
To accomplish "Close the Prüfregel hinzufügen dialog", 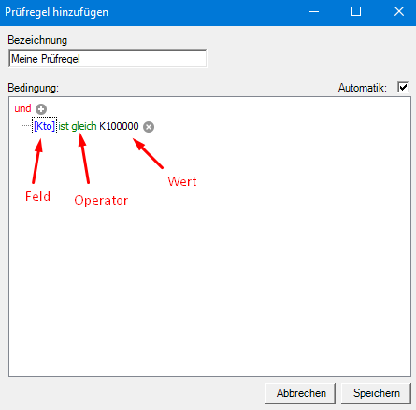I will coord(399,12).
